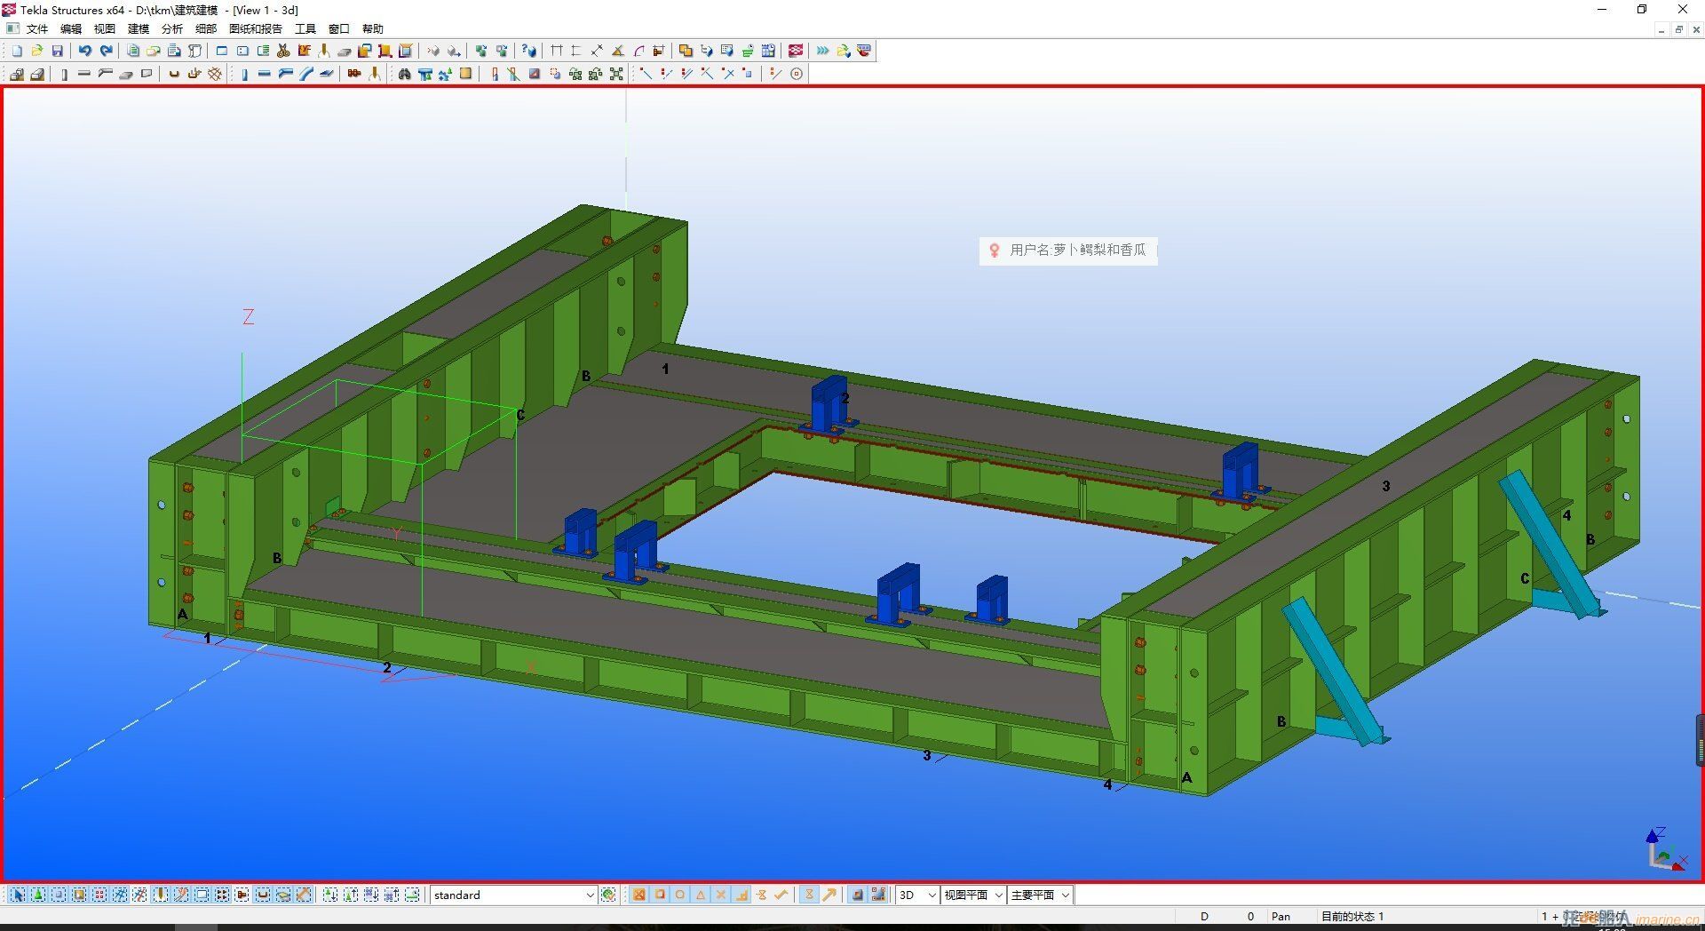Open the 窗口 menu
The width and height of the screenshot is (1705, 931).
coord(339,28)
